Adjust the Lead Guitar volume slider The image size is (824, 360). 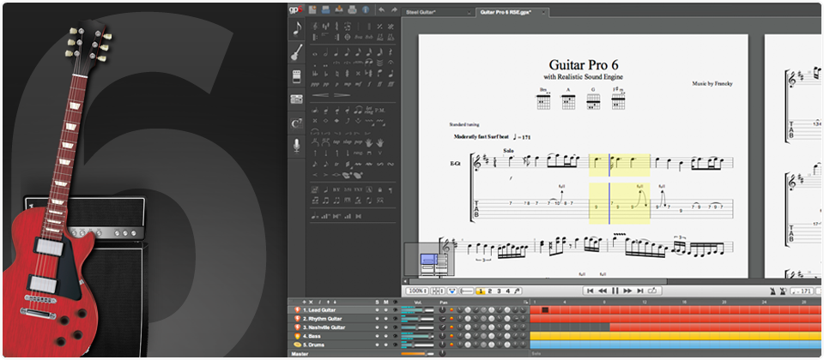pos(417,310)
